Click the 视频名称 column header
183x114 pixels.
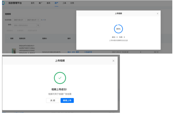tap(22, 38)
